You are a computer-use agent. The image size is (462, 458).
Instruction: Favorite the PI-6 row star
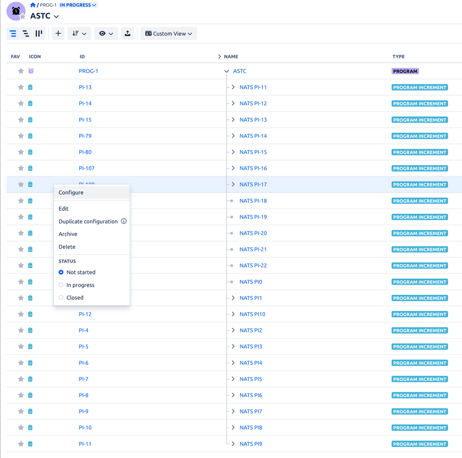[x=21, y=363]
